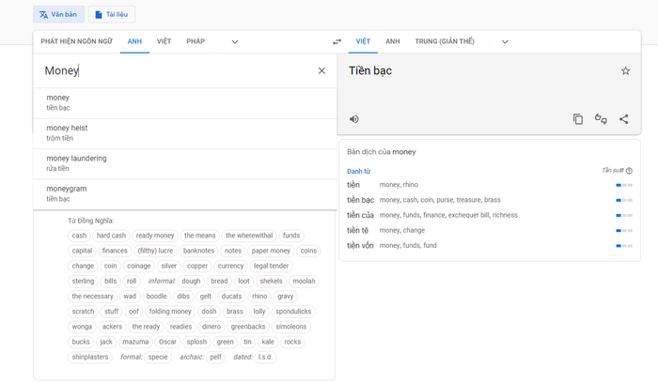The image size is (658, 383).
Task: Click the 'legal tender' synonym chip
Action: coord(271,266)
